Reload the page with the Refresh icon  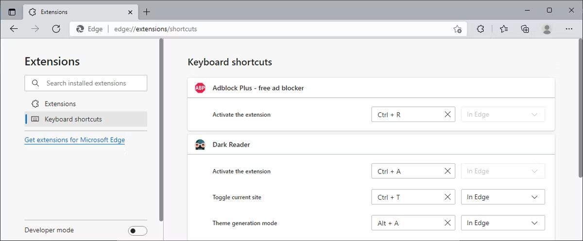(56, 29)
